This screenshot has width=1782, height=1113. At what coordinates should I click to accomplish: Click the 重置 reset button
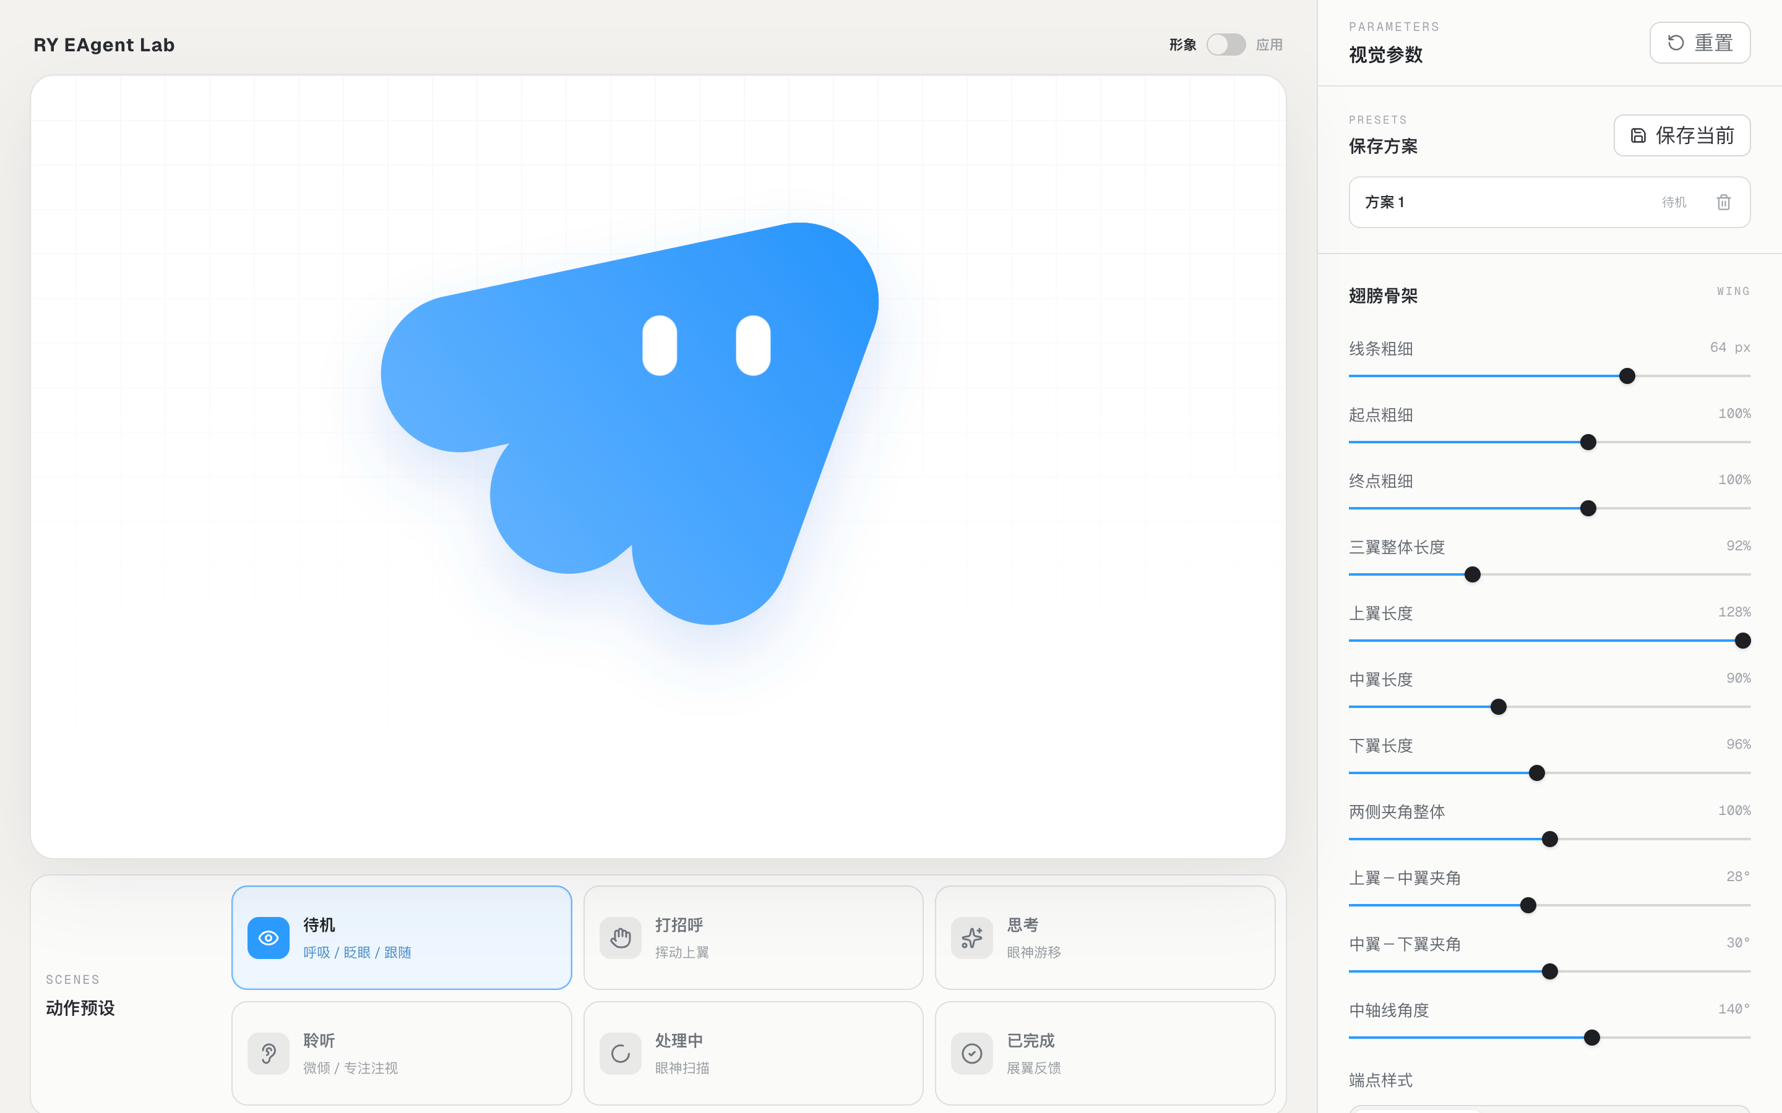click(x=1700, y=43)
